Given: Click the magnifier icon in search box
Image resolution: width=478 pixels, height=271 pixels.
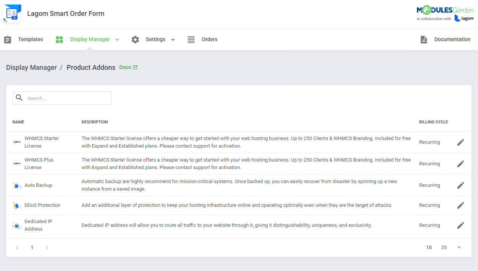Looking at the screenshot, I should [x=19, y=98].
